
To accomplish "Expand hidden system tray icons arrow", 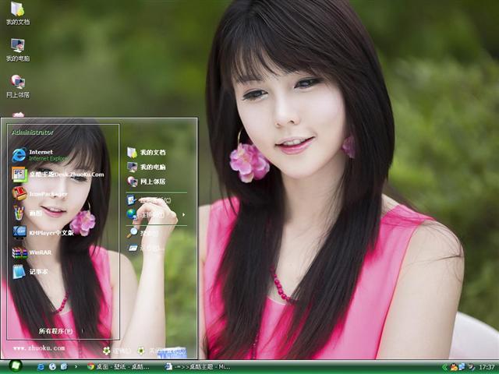I will click(444, 367).
